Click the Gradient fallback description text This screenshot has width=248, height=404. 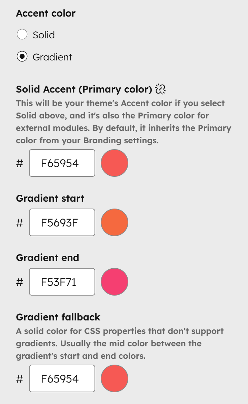[x=119, y=344]
